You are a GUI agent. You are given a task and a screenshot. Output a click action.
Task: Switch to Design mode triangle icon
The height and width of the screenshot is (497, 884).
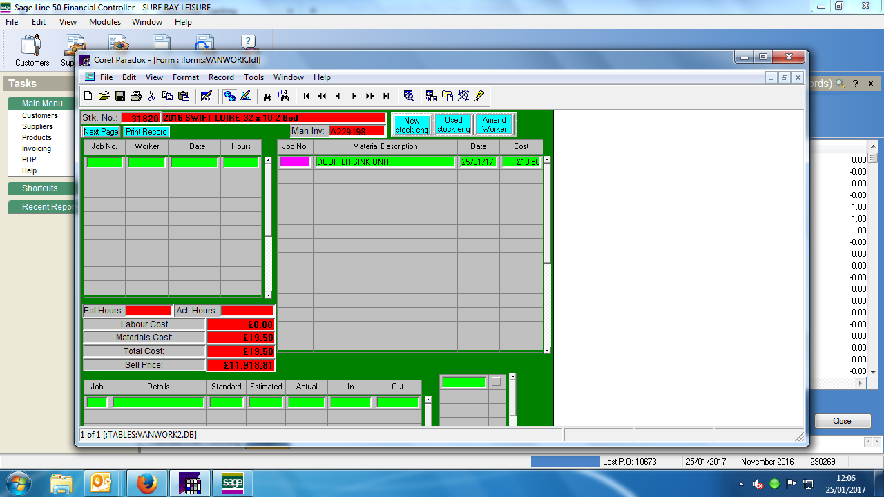[x=245, y=96]
